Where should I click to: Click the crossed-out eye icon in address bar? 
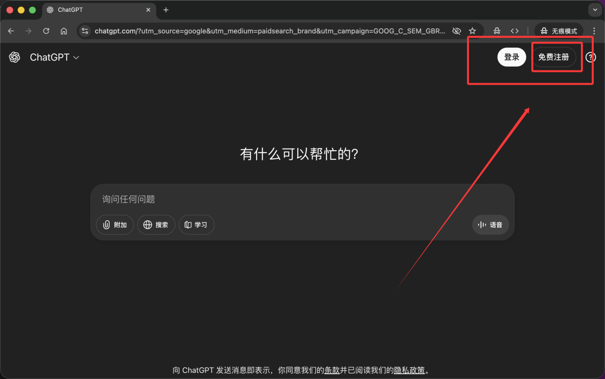457,31
